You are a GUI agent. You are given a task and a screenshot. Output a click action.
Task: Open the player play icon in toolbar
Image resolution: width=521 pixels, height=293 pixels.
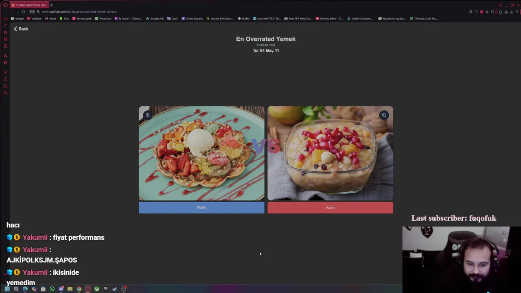point(487,12)
